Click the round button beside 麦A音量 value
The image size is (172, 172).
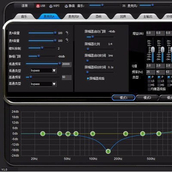67,33
